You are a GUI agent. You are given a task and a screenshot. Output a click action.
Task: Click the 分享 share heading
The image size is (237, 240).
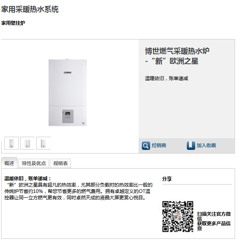tap(167, 179)
